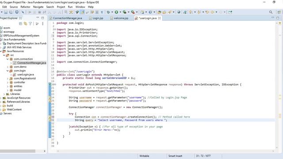Screen dimensions: 283x159
Task: Click the Last Edit Location icon
Action: click(207, 12)
